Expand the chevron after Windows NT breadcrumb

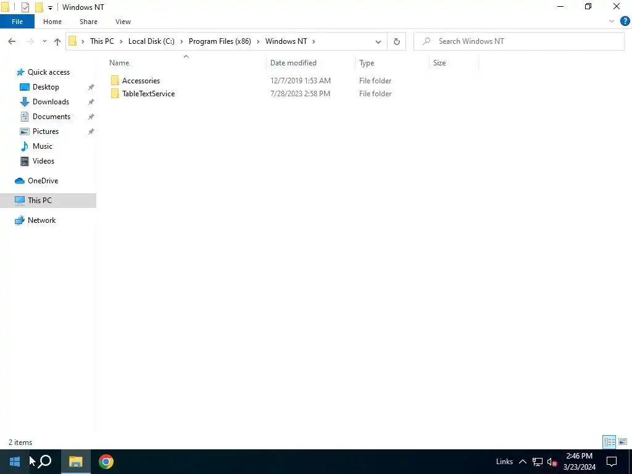point(314,41)
